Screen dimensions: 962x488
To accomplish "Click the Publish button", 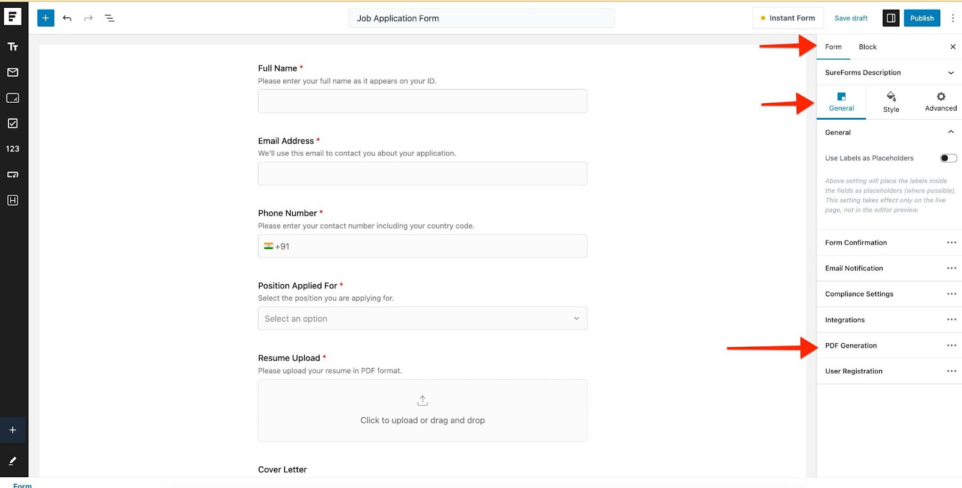I will [x=922, y=18].
